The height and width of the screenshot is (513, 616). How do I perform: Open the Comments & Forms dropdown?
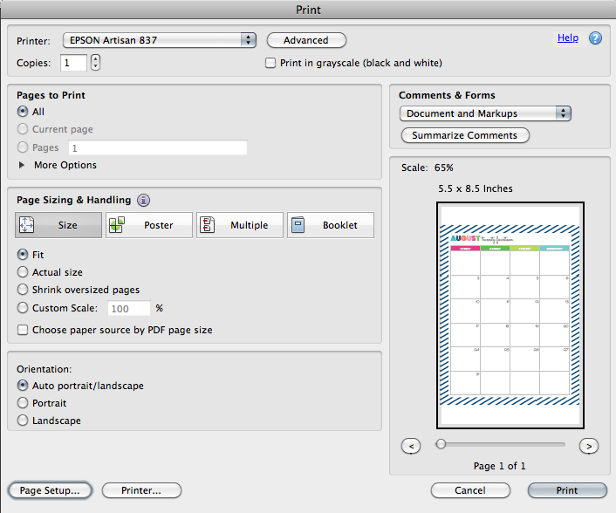click(485, 113)
